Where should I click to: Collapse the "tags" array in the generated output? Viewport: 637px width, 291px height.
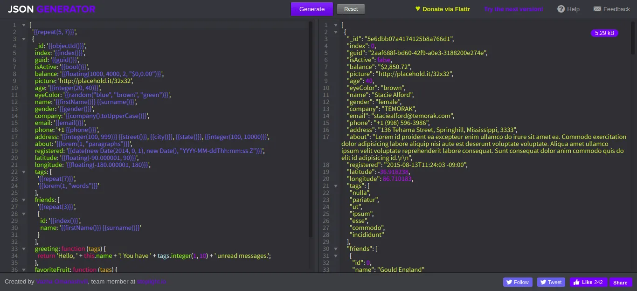tap(335, 186)
